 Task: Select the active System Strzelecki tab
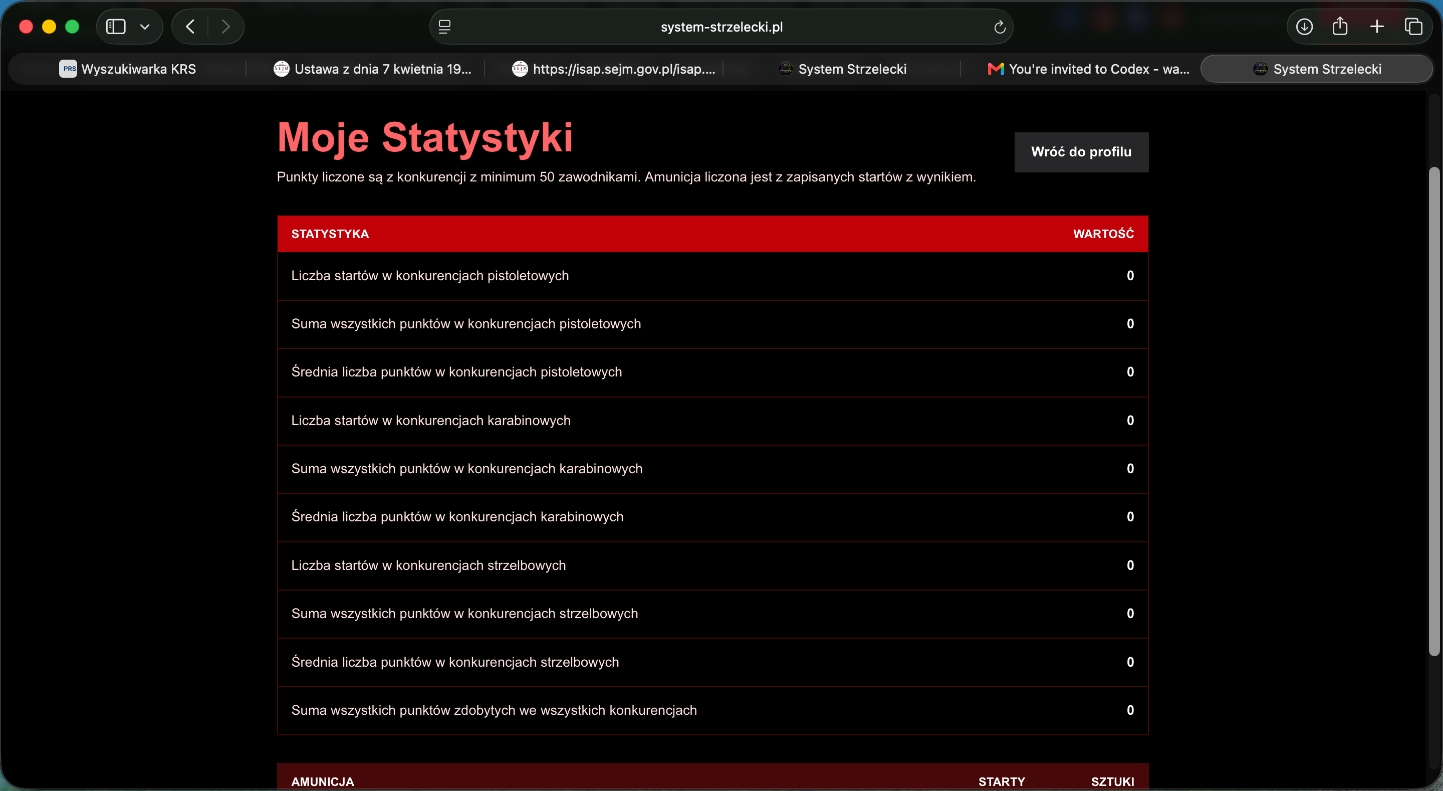point(1317,69)
